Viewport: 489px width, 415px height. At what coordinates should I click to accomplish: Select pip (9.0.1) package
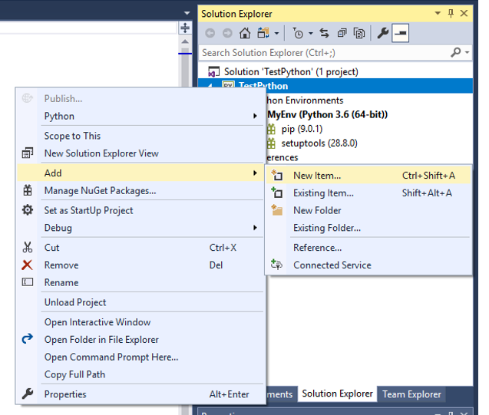302,129
